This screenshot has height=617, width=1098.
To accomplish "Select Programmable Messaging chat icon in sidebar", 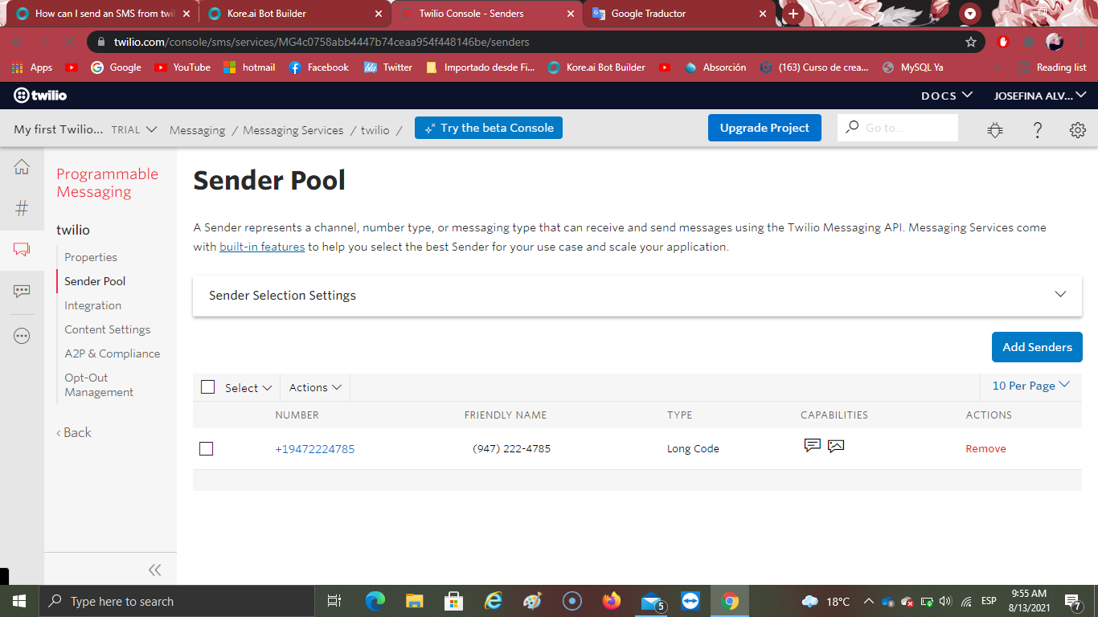I will point(22,250).
